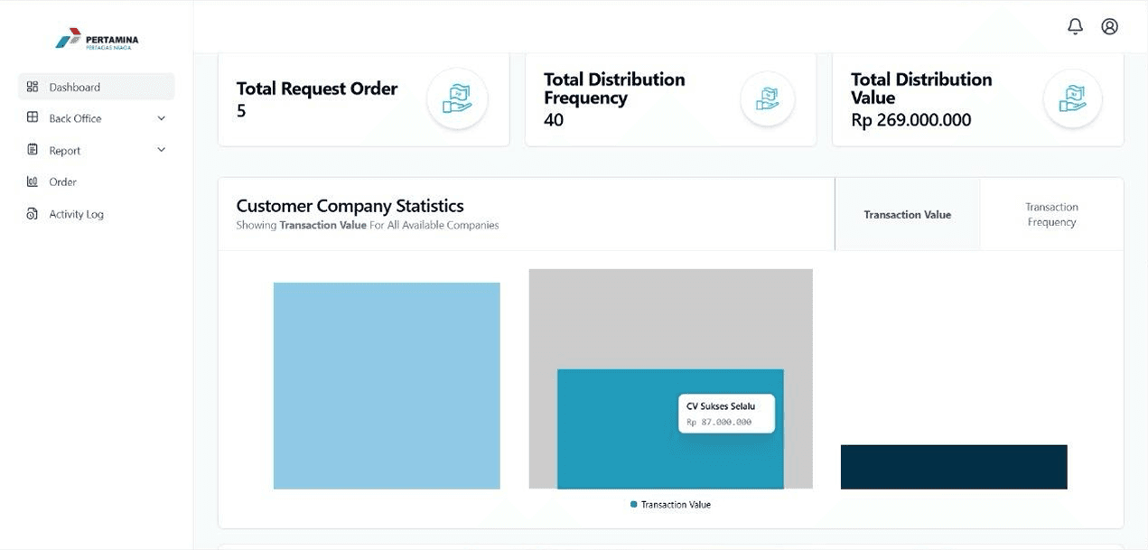Click the light blue bar in chart
The height and width of the screenshot is (550, 1148).
click(387, 386)
